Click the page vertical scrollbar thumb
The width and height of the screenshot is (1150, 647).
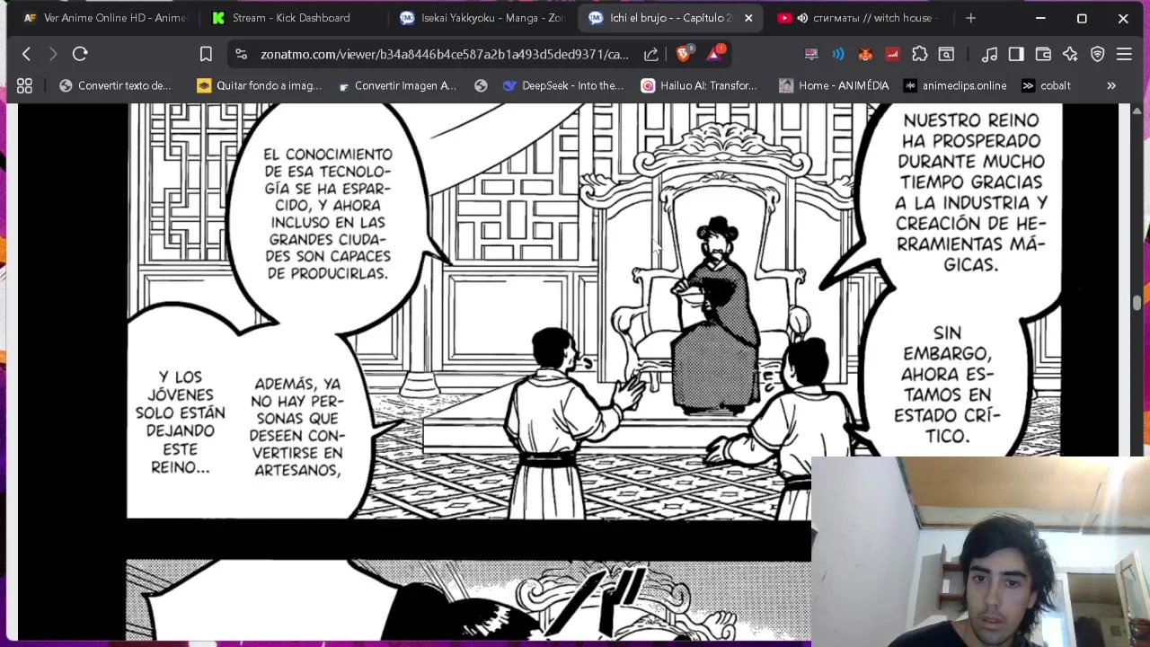(x=1137, y=303)
